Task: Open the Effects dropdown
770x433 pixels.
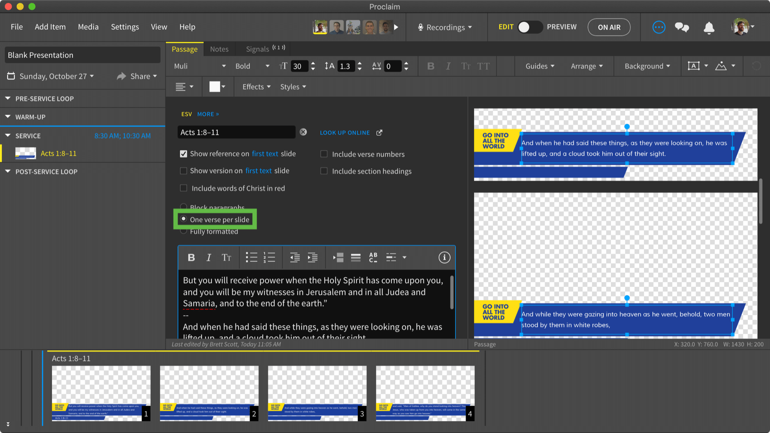Action: click(256, 87)
